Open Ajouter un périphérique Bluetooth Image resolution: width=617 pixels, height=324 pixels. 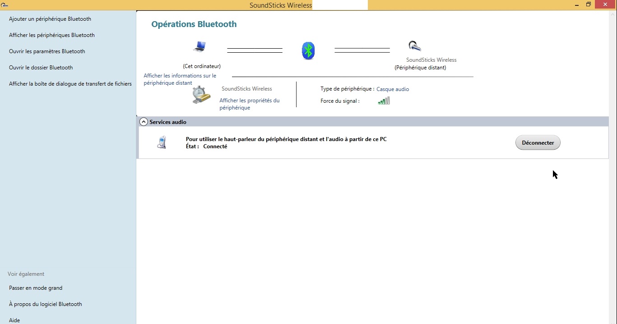(x=50, y=19)
